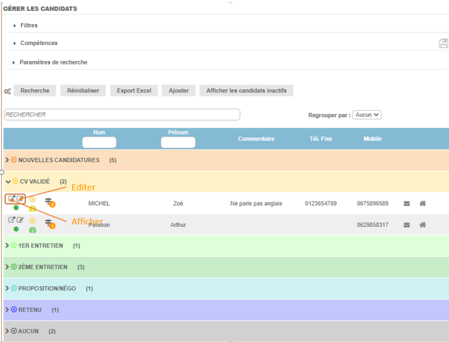The image size is (449, 342).
Task: Click the gears settings icon beside Recherche
Action: coord(8,92)
